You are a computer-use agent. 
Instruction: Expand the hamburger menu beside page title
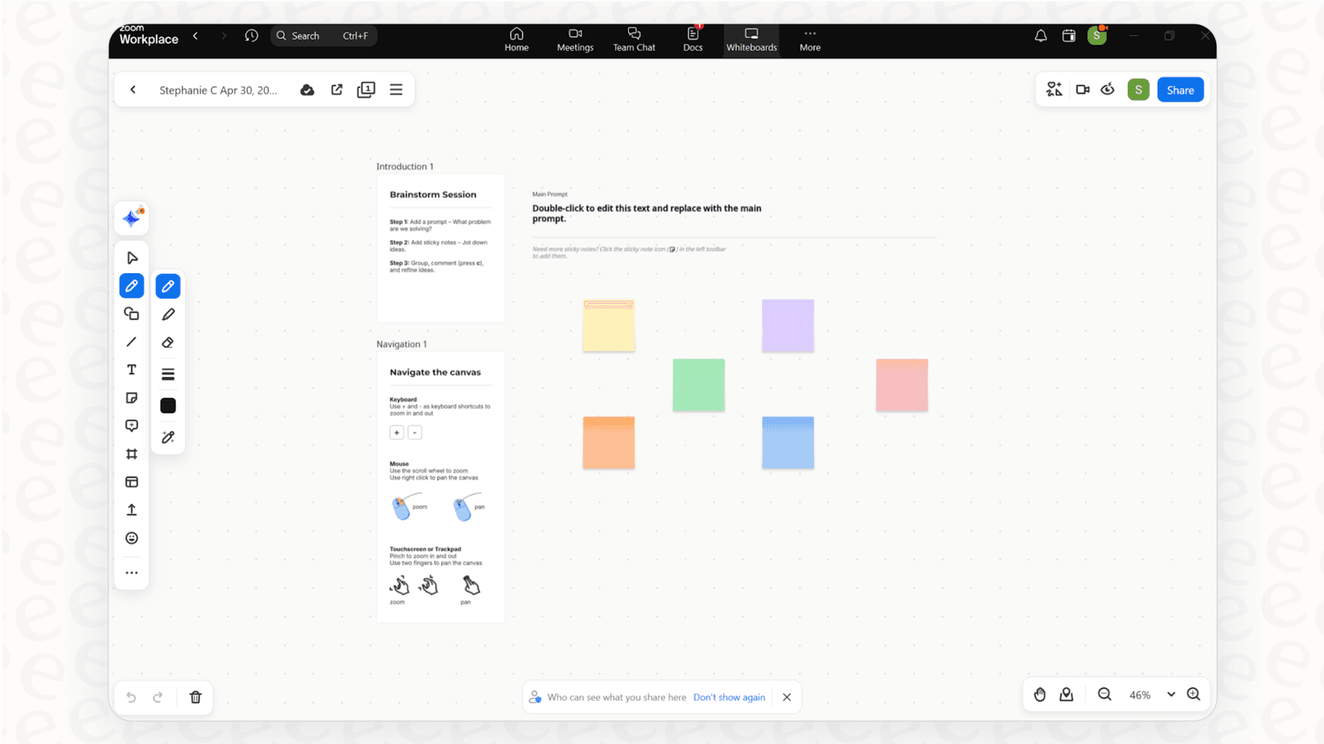tap(396, 89)
